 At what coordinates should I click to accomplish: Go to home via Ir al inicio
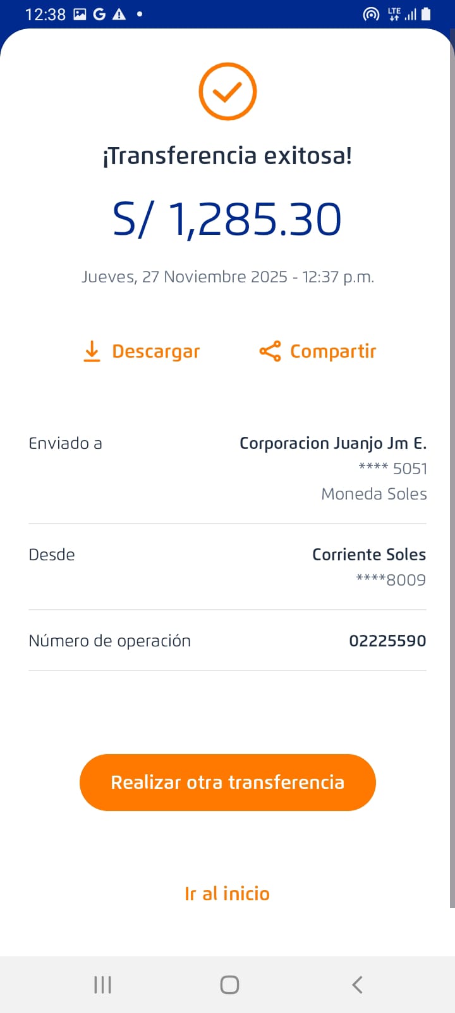point(227,893)
